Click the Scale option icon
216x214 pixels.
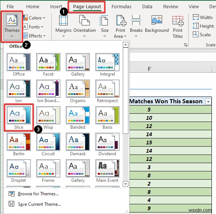tap(196, 34)
